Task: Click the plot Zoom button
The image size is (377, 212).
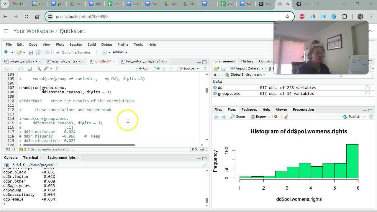Action: tap(238, 117)
